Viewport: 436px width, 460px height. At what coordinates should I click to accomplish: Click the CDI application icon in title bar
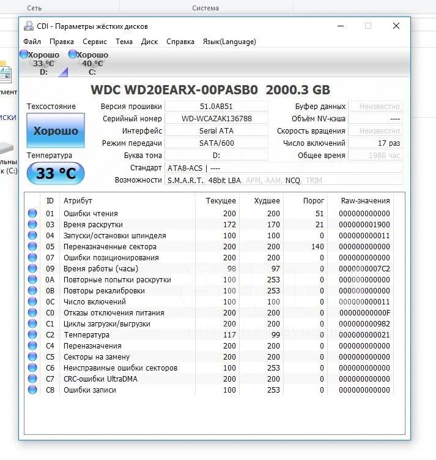(x=28, y=26)
